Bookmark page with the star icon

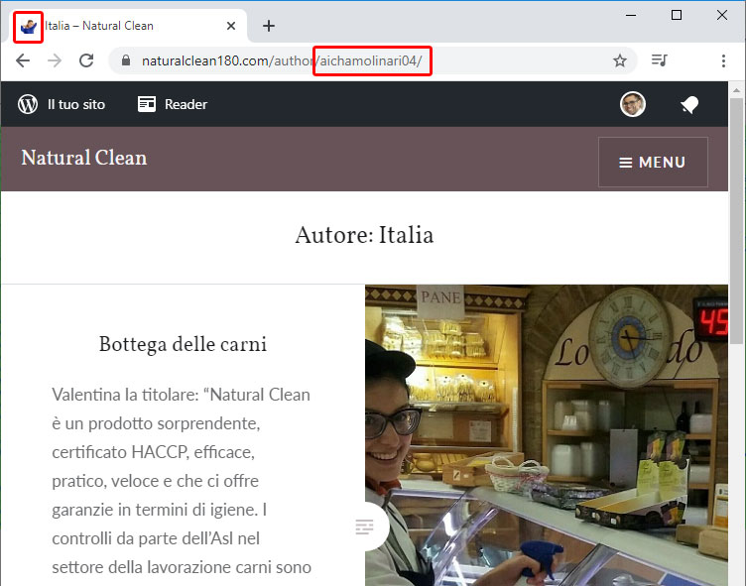click(619, 60)
